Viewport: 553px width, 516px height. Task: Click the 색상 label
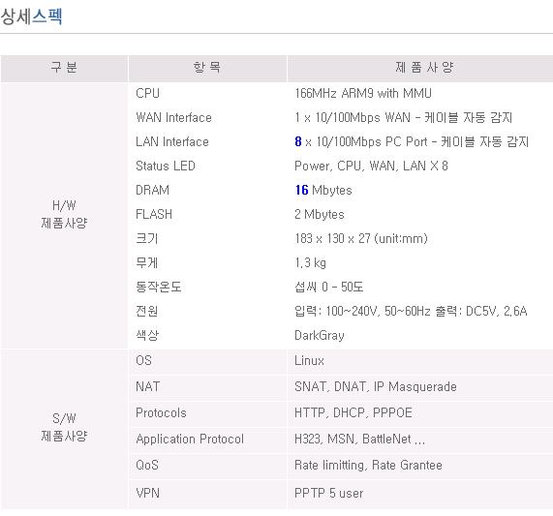(147, 335)
